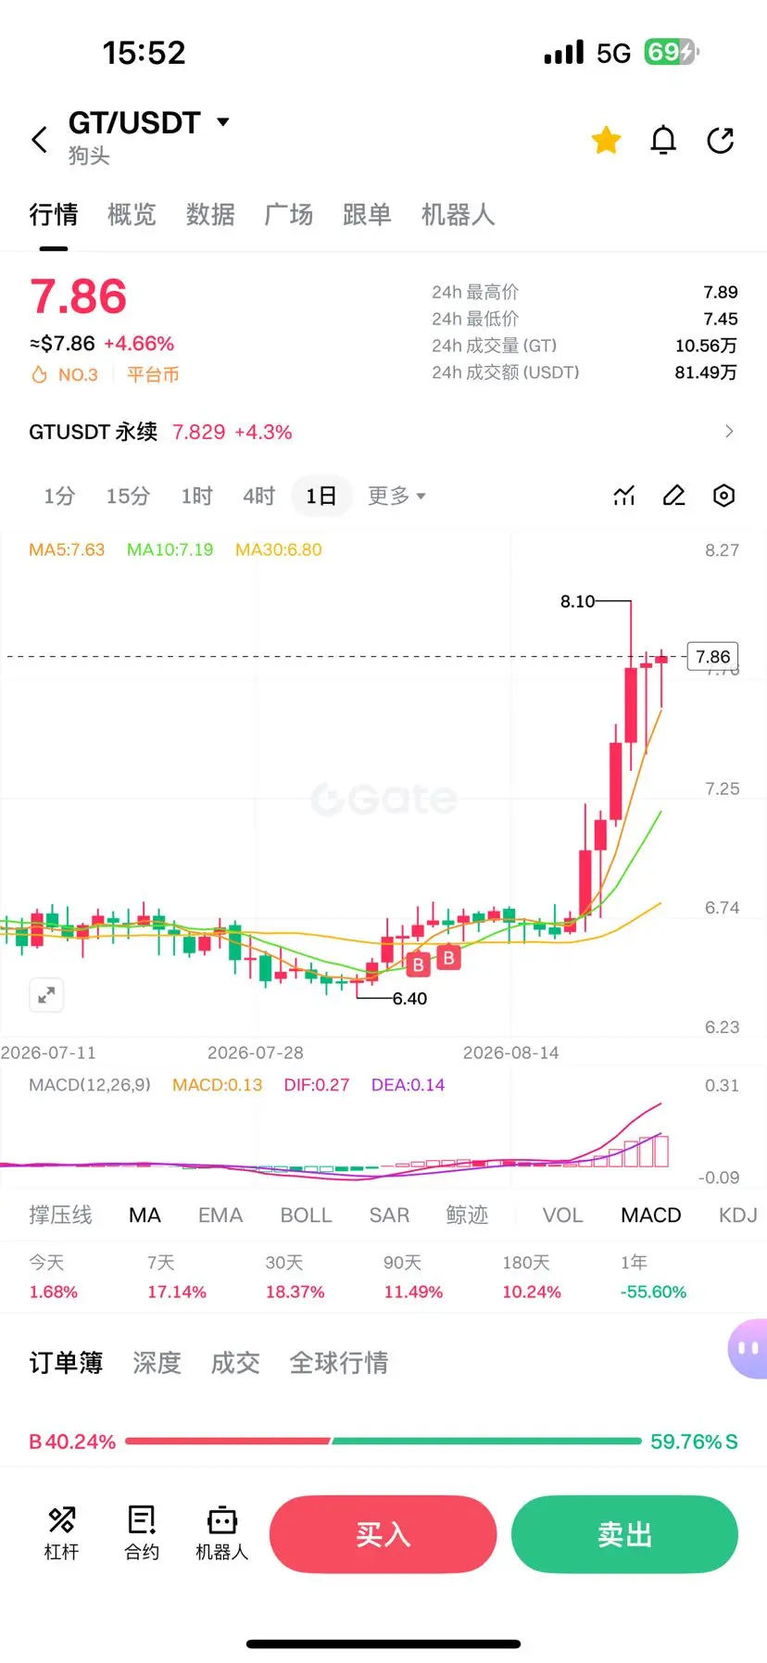Toggle 鲸迹 indicator
The image size is (767, 1663).
467,1215
